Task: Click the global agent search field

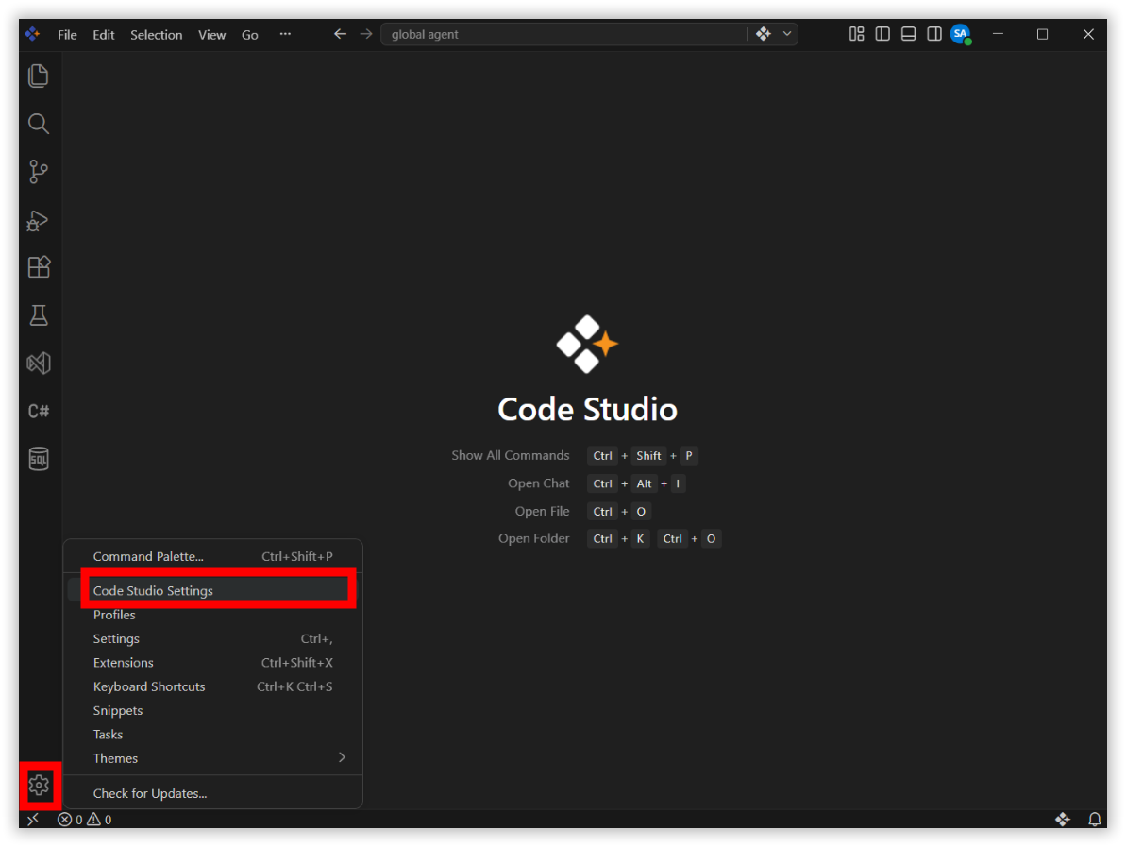Action: [563, 34]
